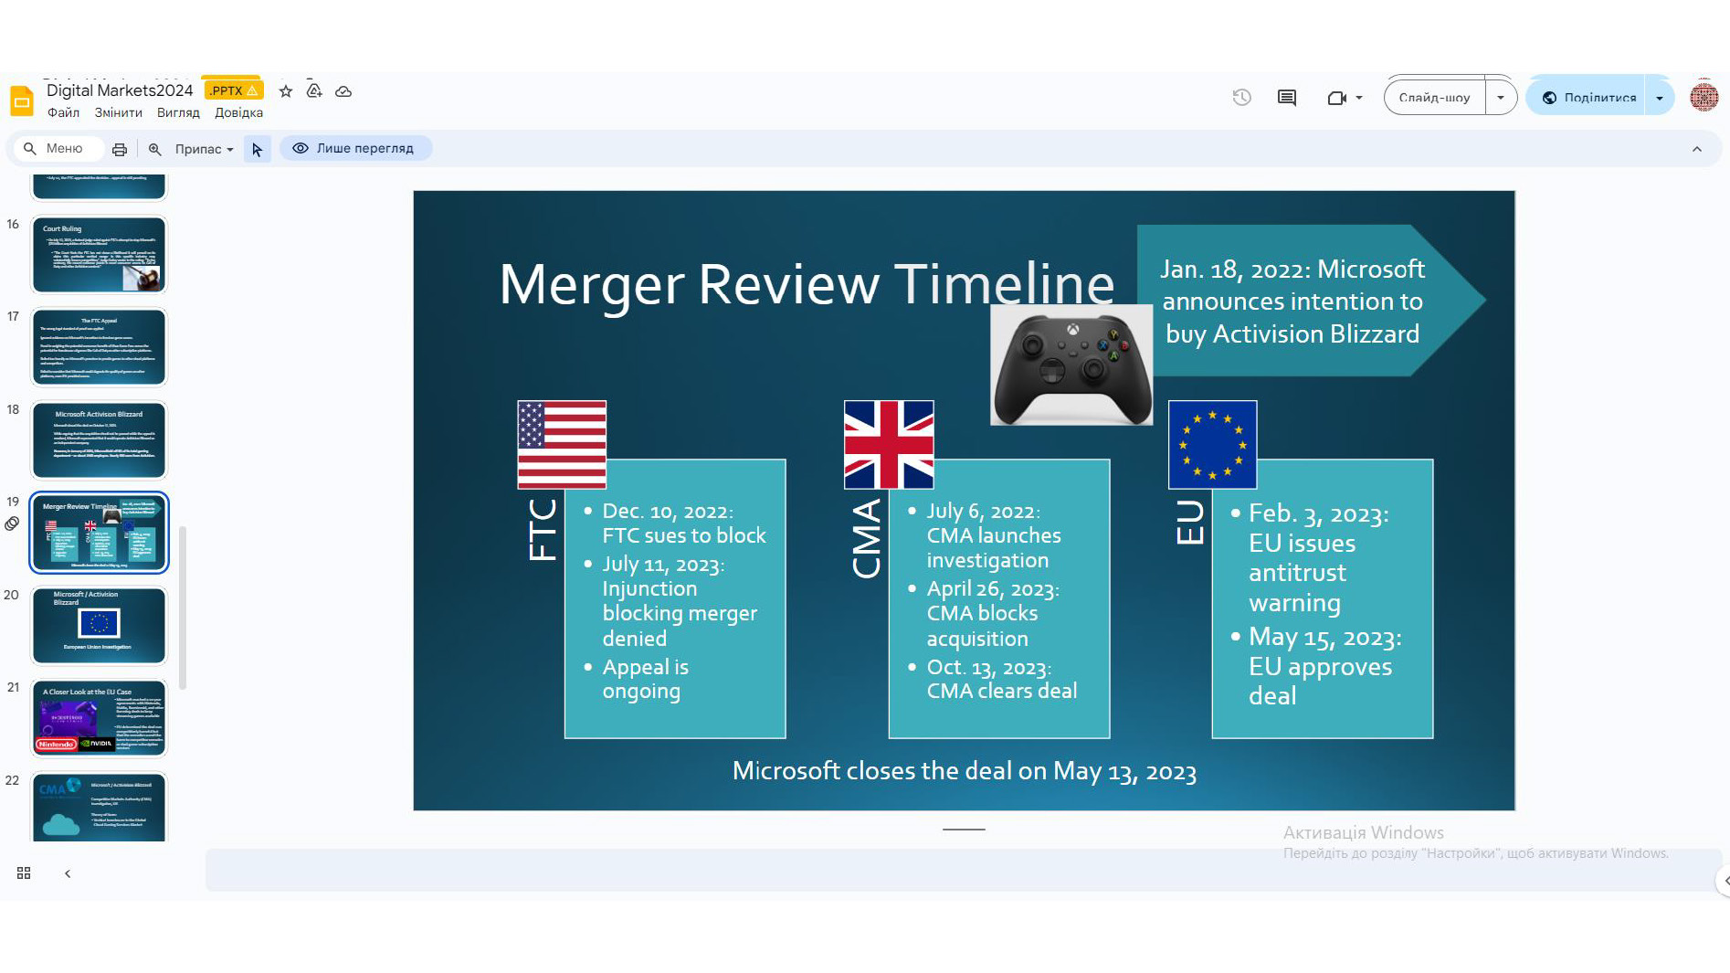Select slide 19 Merger Review Timeline thumbnail

(x=100, y=533)
